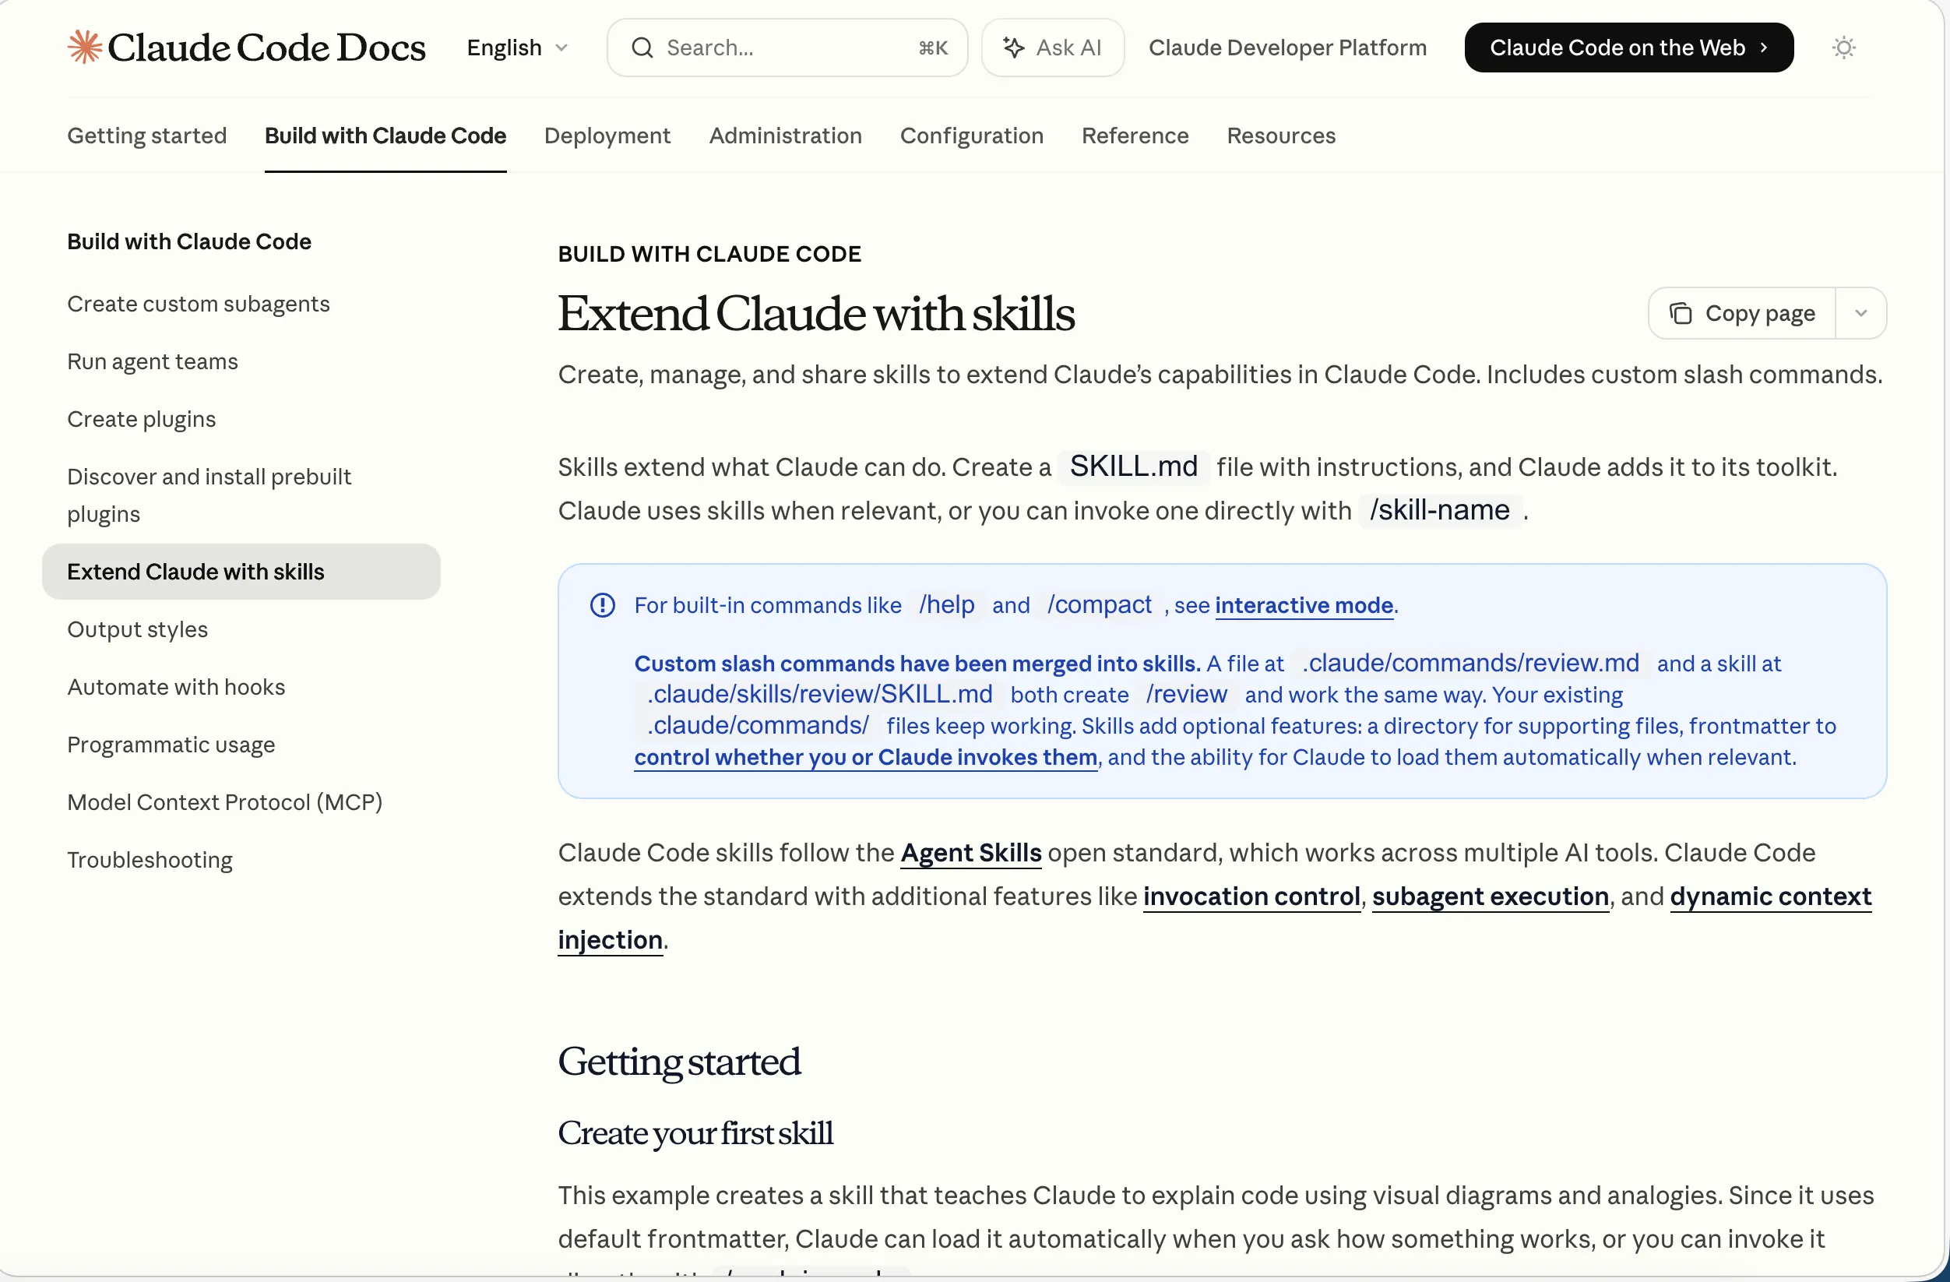Click the copy icon in Copy page

point(1681,313)
